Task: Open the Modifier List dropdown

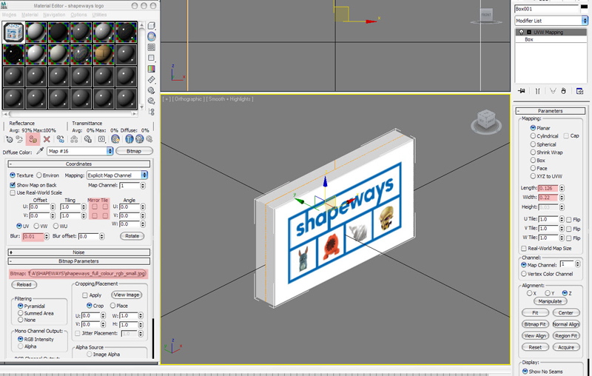Action: (552, 21)
